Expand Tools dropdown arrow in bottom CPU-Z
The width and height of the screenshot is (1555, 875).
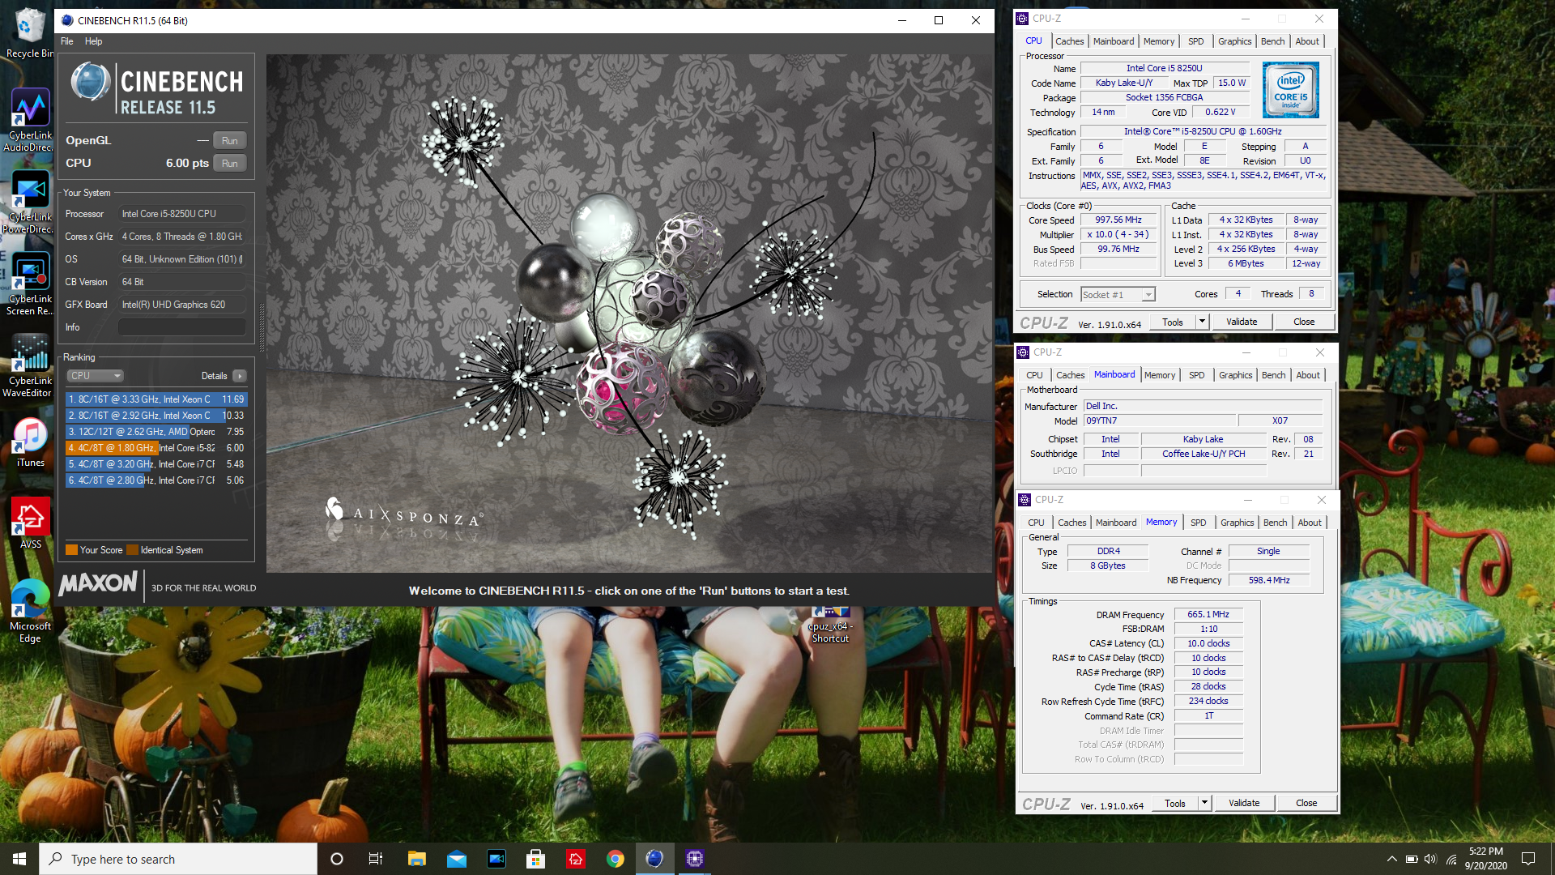[x=1204, y=803]
